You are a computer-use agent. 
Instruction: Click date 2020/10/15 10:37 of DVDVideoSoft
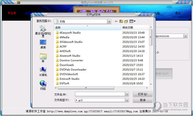point(133,74)
